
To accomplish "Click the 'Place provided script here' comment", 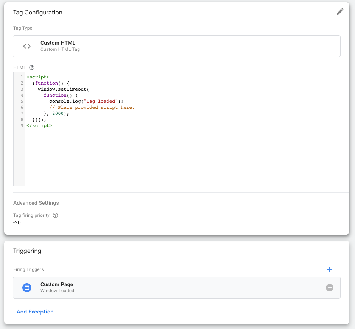I will (x=92, y=108).
